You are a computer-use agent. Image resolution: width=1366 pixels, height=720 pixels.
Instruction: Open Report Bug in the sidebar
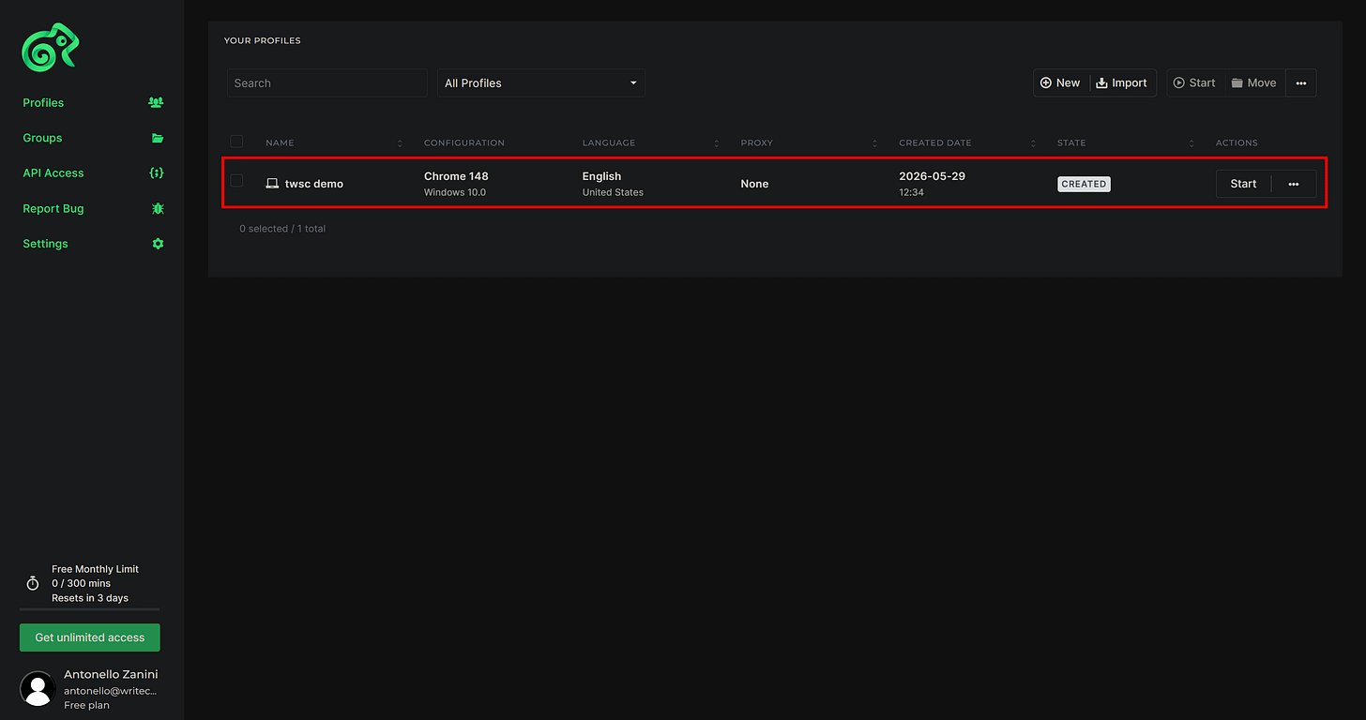click(x=53, y=209)
